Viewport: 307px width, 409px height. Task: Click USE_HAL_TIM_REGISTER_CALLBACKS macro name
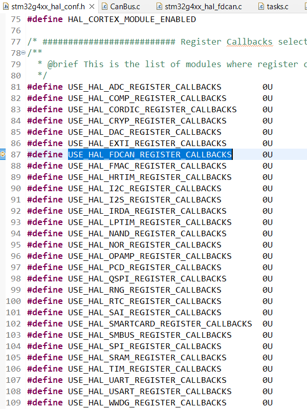pos(144,369)
